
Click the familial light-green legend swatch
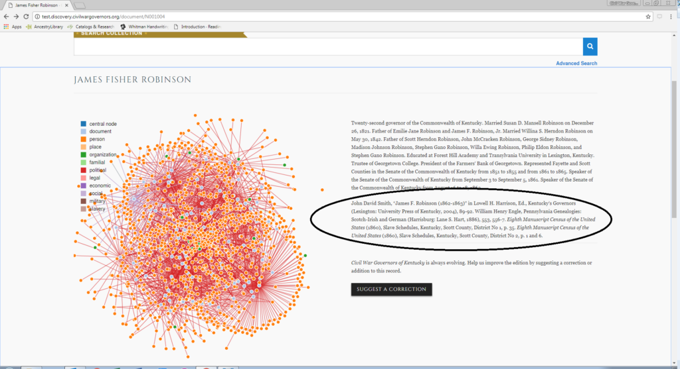[x=83, y=162]
